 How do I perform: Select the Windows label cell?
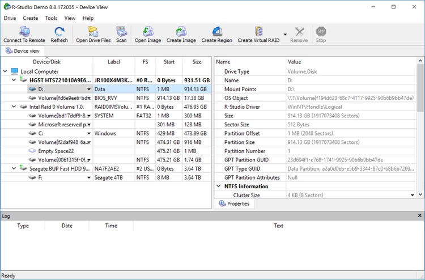click(x=114, y=133)
